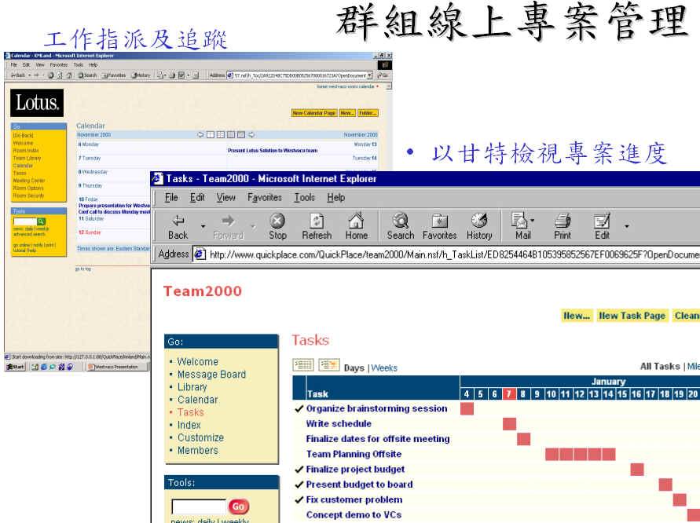Image resolution: width=700 pixels, height=523 pixels.
Task: Open the Help menu in the Tasks window
Action: coord(335,197)
